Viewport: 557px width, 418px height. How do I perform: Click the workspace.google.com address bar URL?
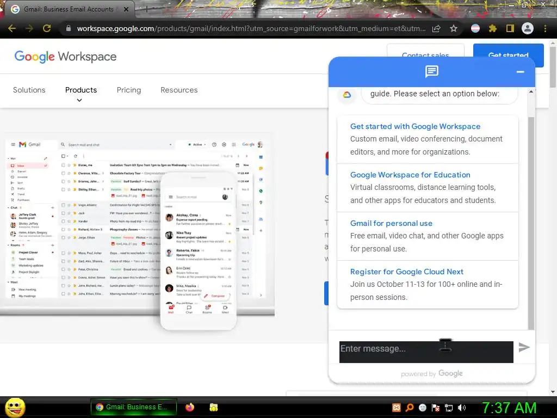tap(251, 28)
